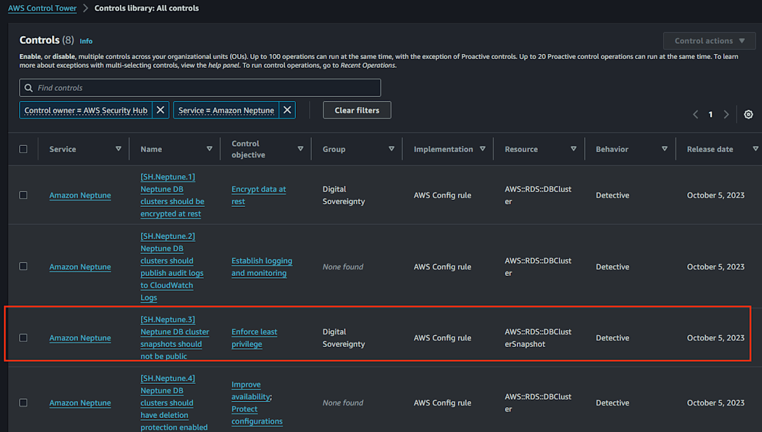
Task: Click AWS::RDS::DBClusterSnapshot resource cell
Action: coord(538,338)
